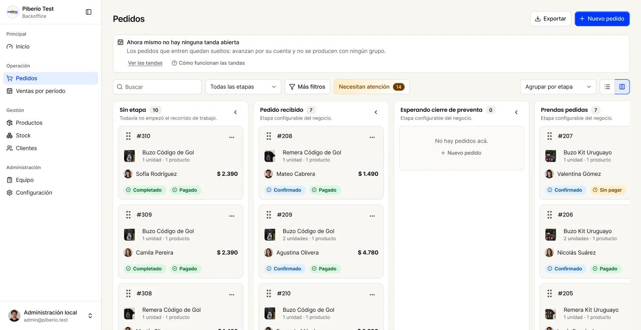This screenshot has height=330, width=641.
Task: Open the three-dot menu on order #209
Action: point(372,216)
